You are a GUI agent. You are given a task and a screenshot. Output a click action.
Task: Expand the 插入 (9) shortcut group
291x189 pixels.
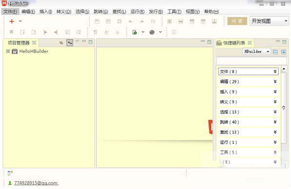click(x=248, y=92)
